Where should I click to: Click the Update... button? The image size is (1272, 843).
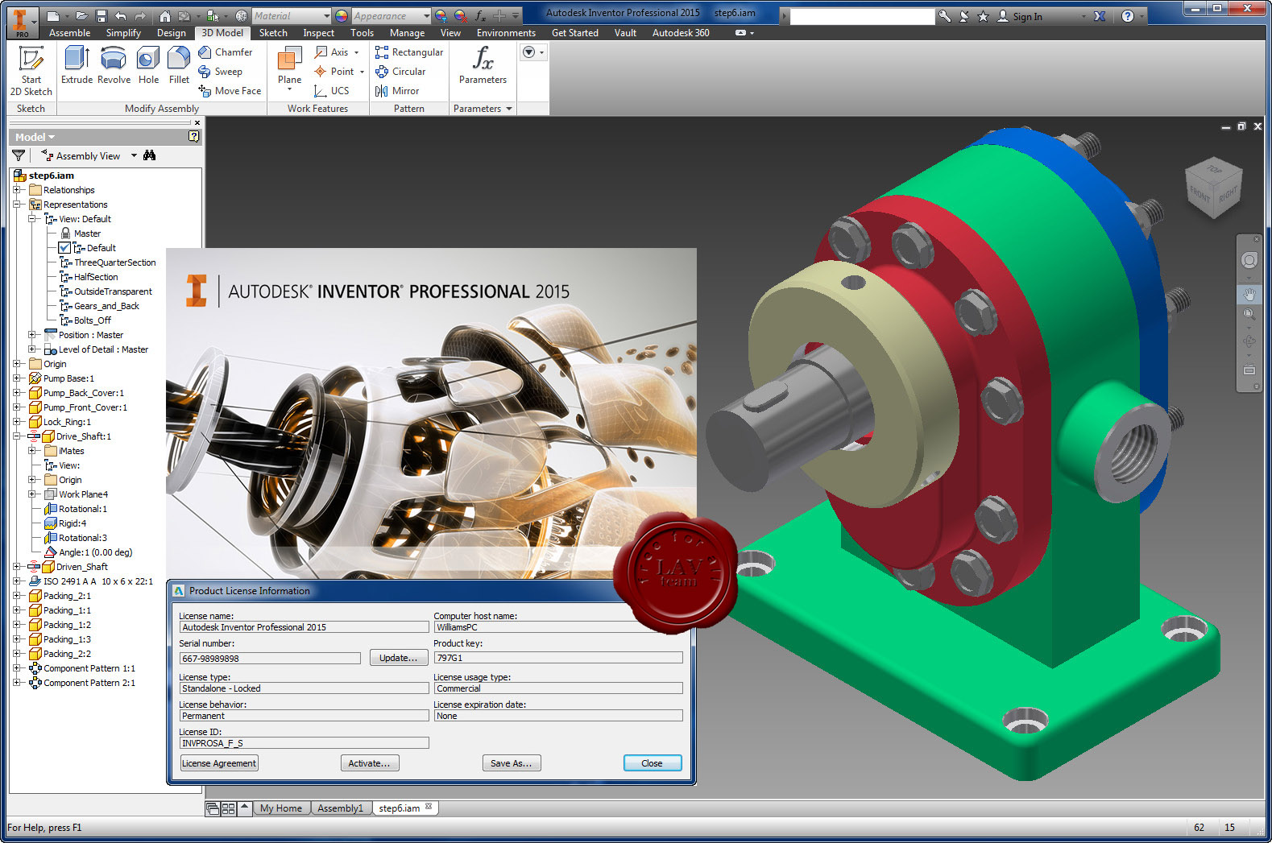click(x=398, y=658)
